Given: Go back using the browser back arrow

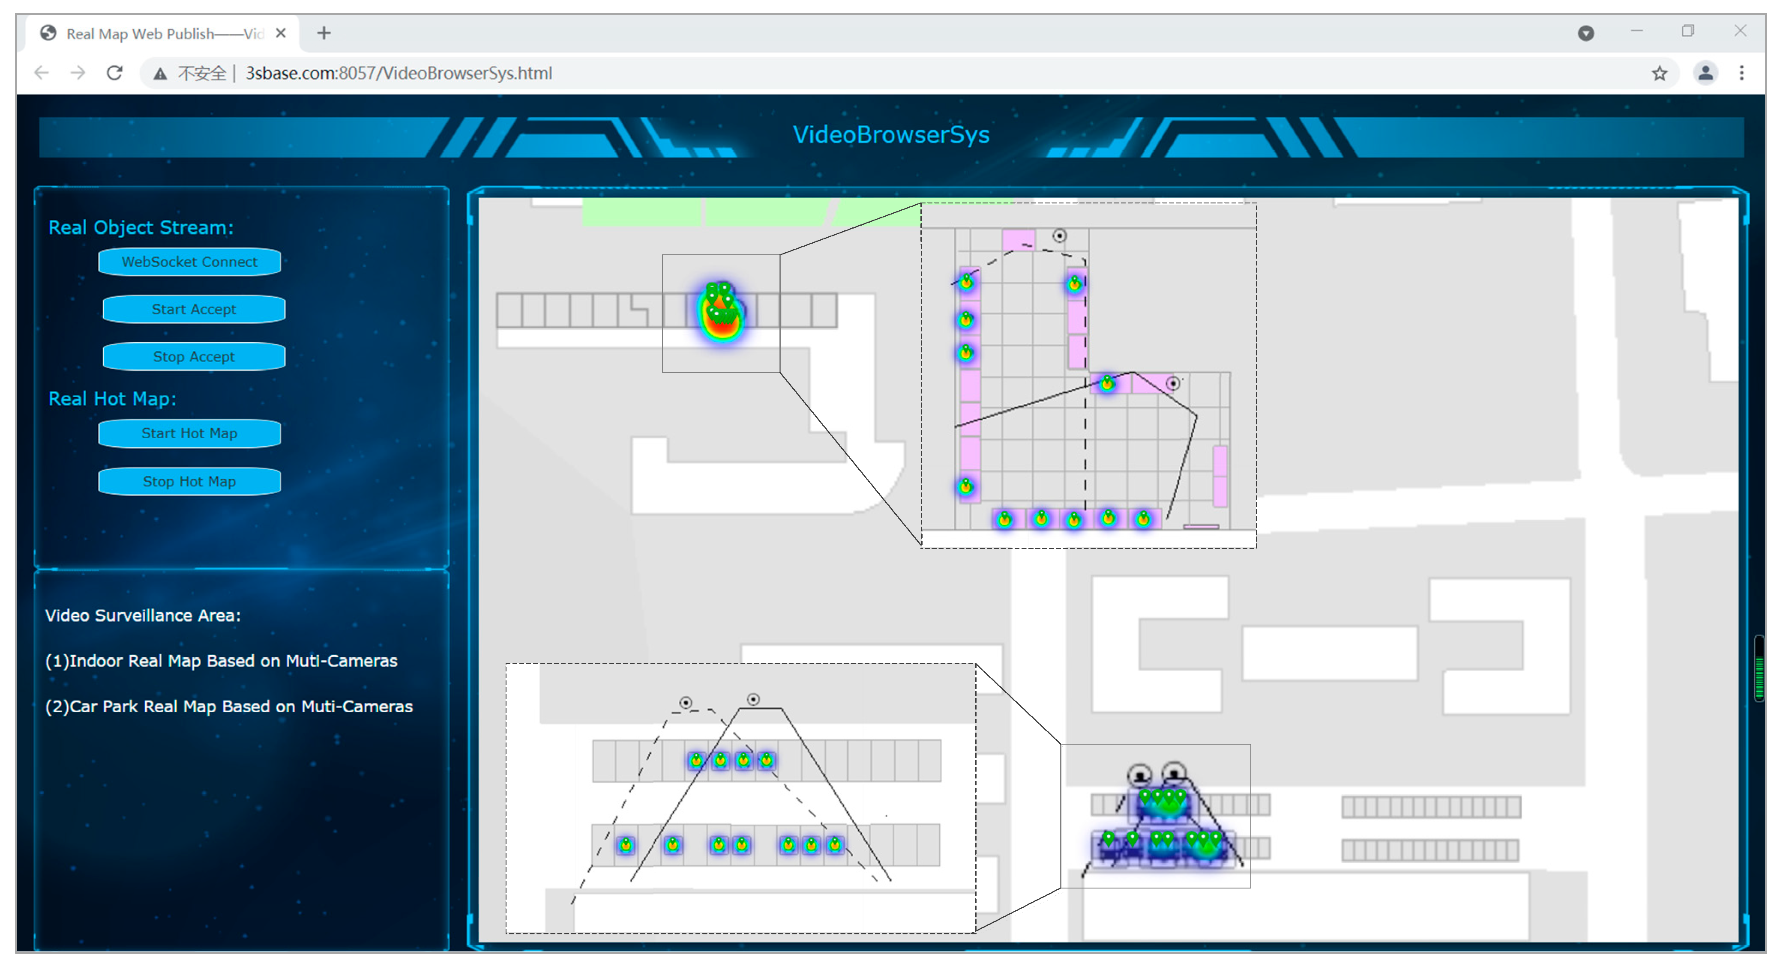Looking at the screenshot, I should pyautogui.click(x=42, y=73).
